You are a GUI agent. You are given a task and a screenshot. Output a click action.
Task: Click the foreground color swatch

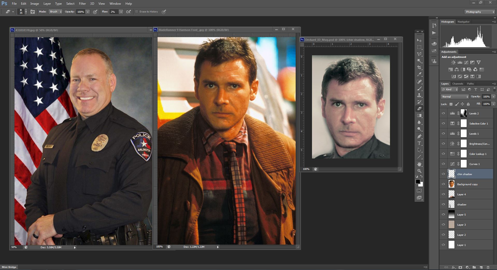418,182
